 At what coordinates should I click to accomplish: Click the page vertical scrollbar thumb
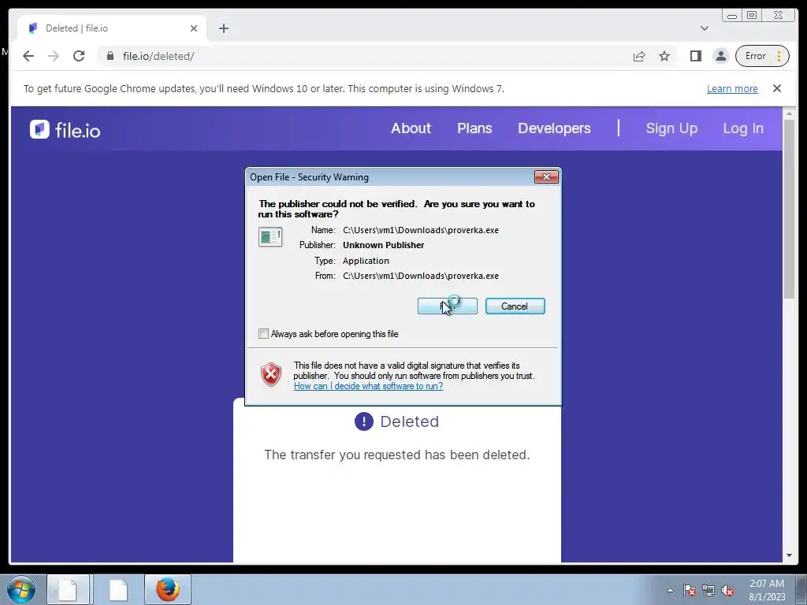pos(789,208)
